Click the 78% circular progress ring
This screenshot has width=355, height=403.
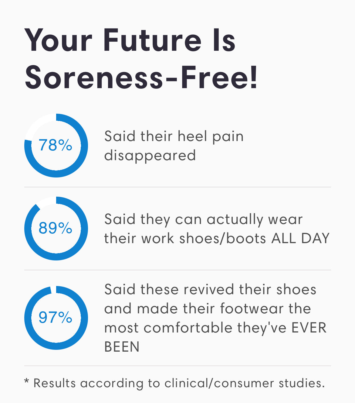tap(56, 146)
